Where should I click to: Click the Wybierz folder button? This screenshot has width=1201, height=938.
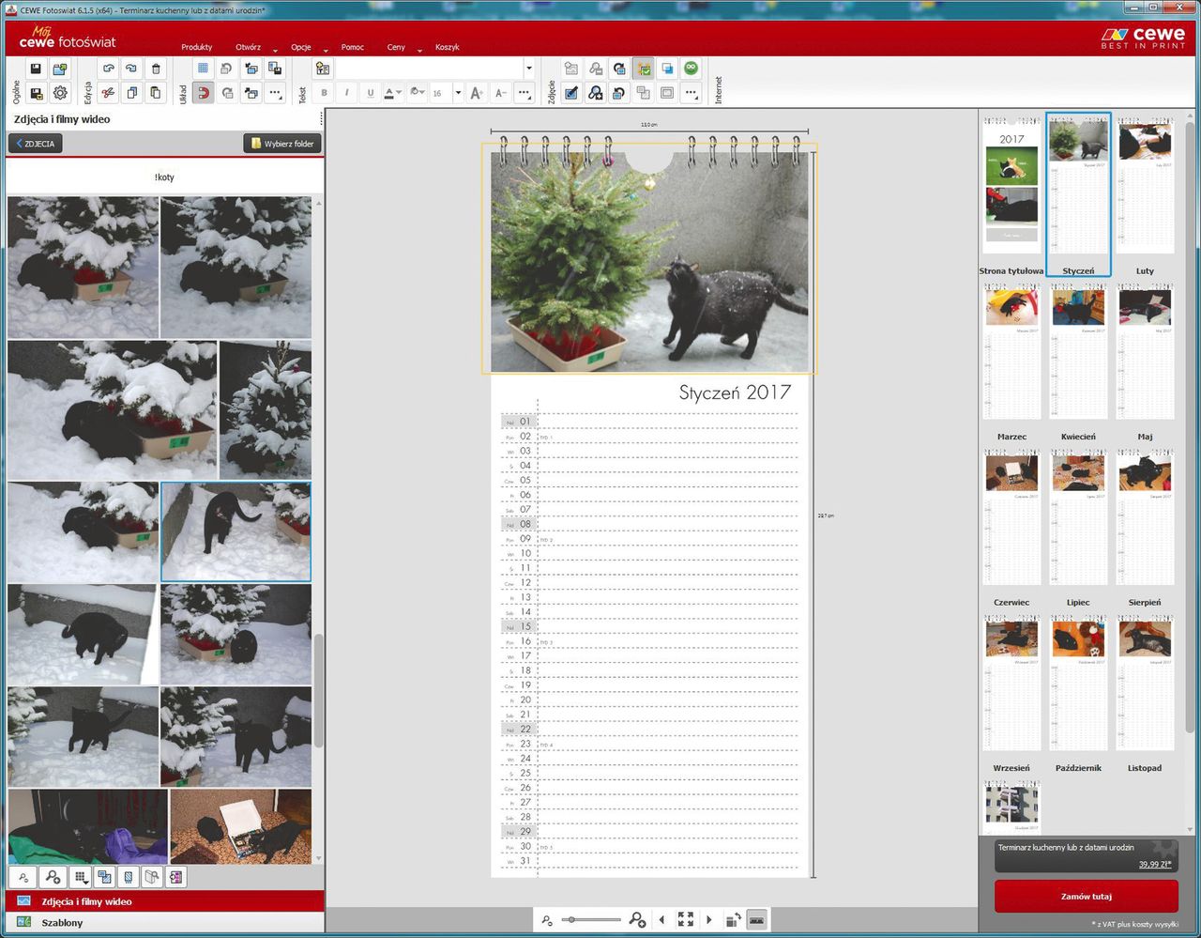pos(282,144)
